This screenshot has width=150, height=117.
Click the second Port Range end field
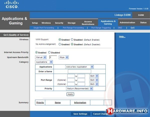tap(81, 80)
